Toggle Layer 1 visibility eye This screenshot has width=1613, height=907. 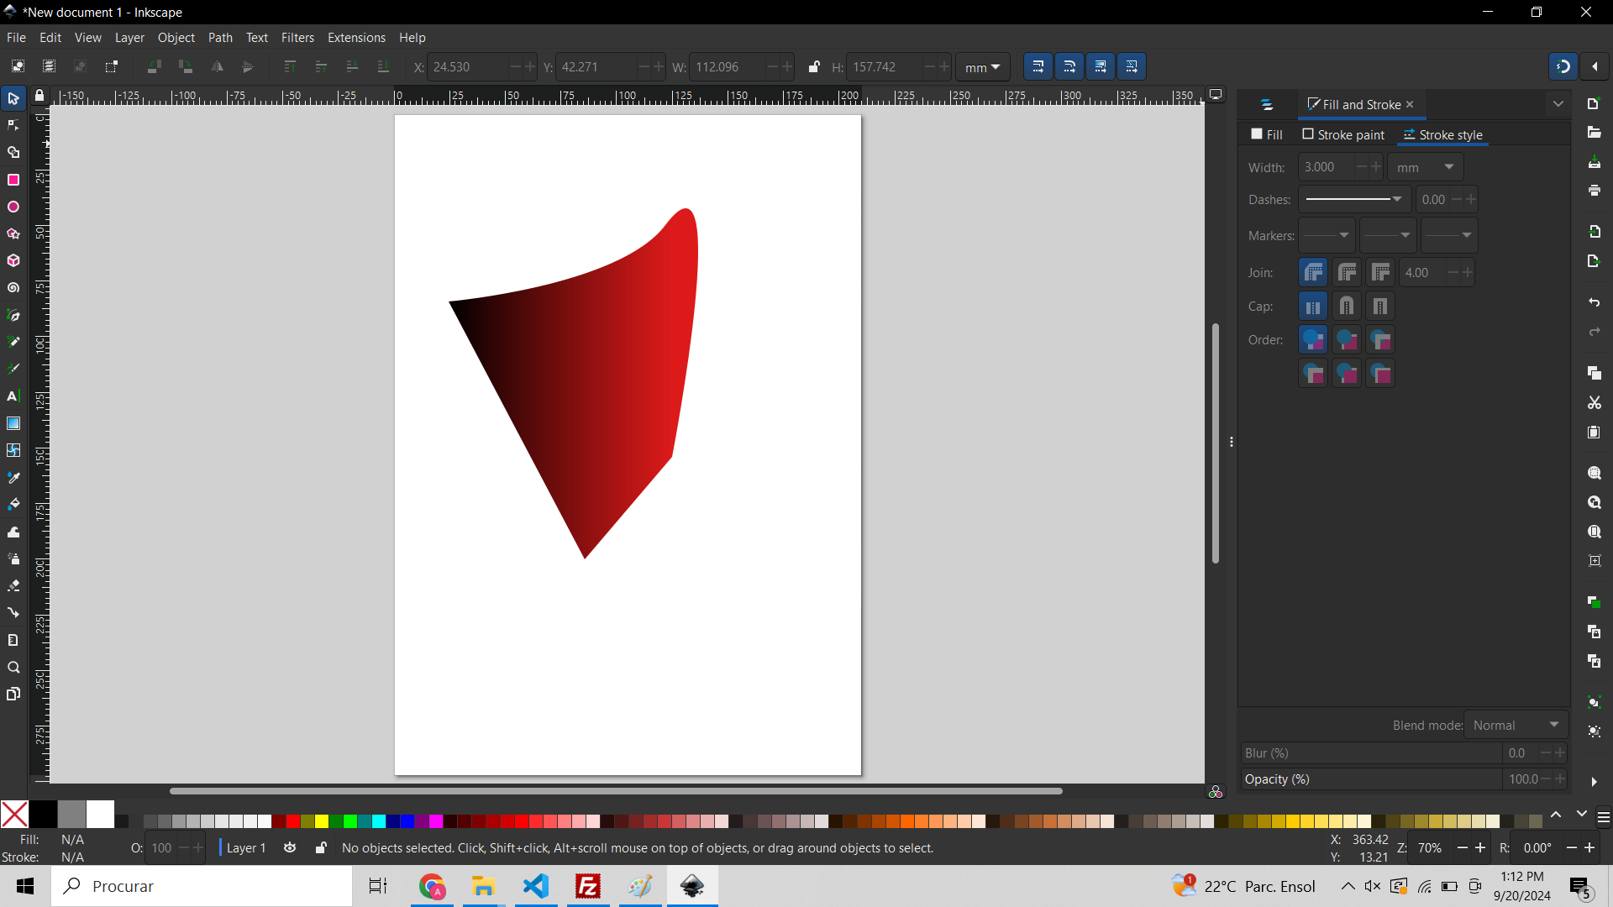click(290, 848)
